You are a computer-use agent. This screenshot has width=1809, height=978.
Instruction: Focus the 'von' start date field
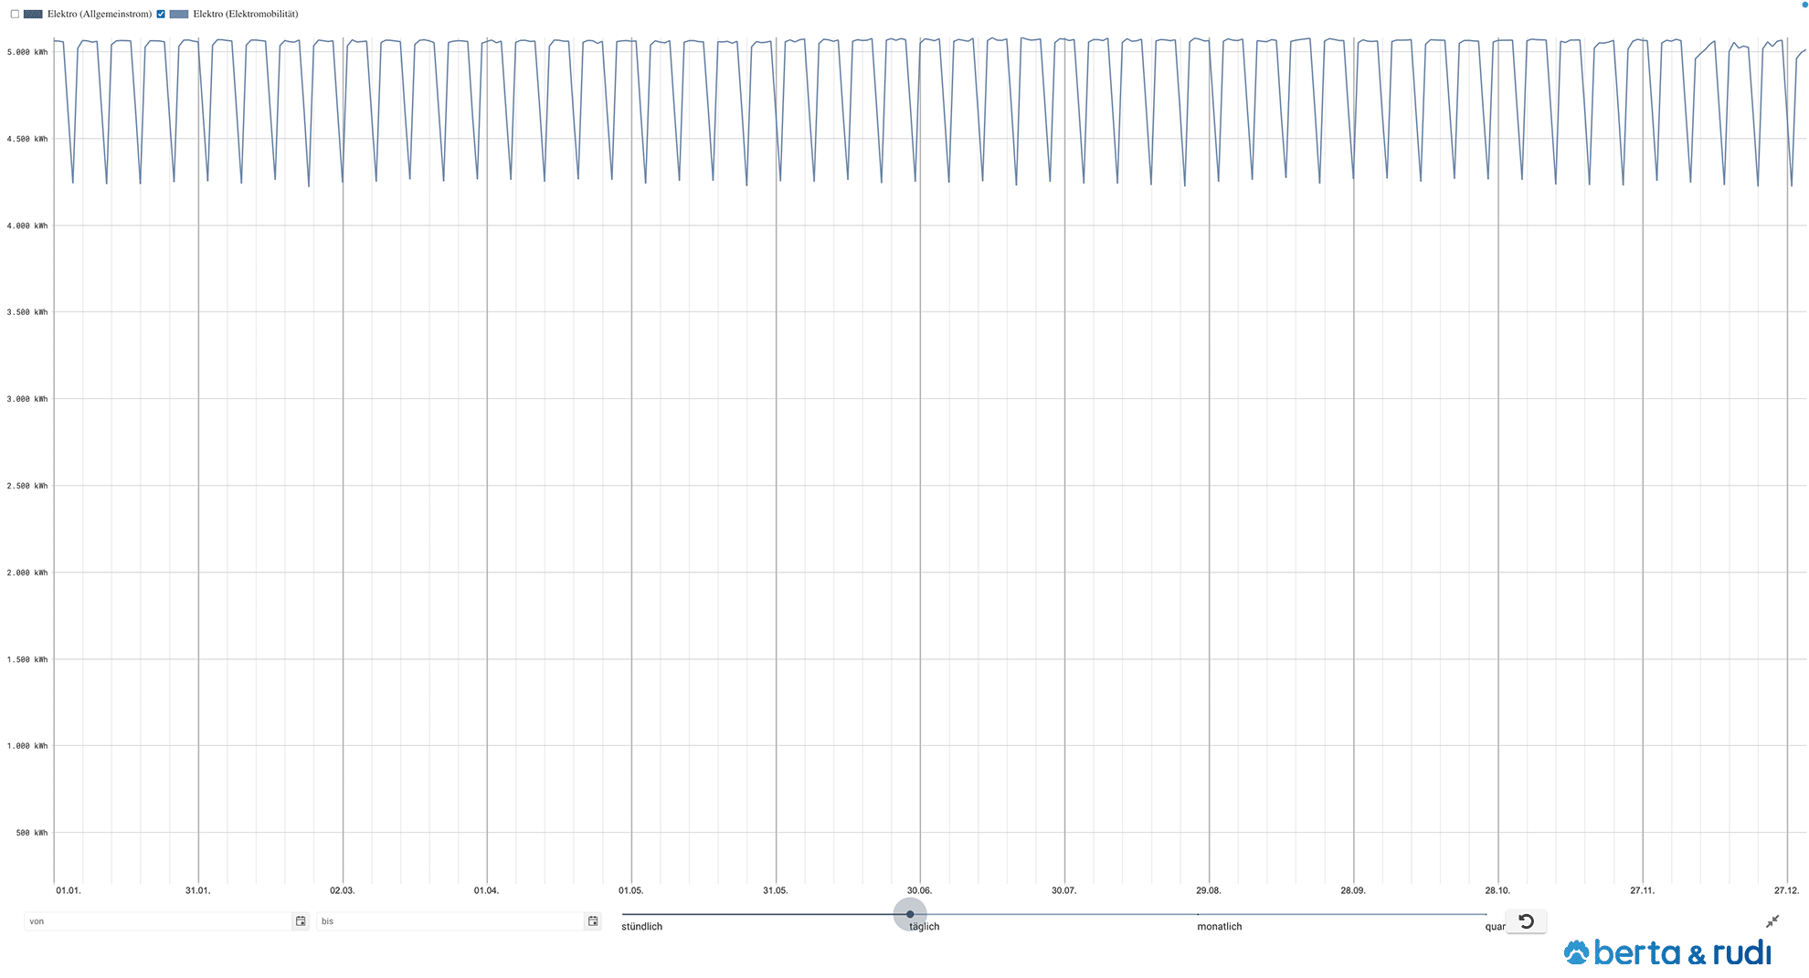(157, 921)
